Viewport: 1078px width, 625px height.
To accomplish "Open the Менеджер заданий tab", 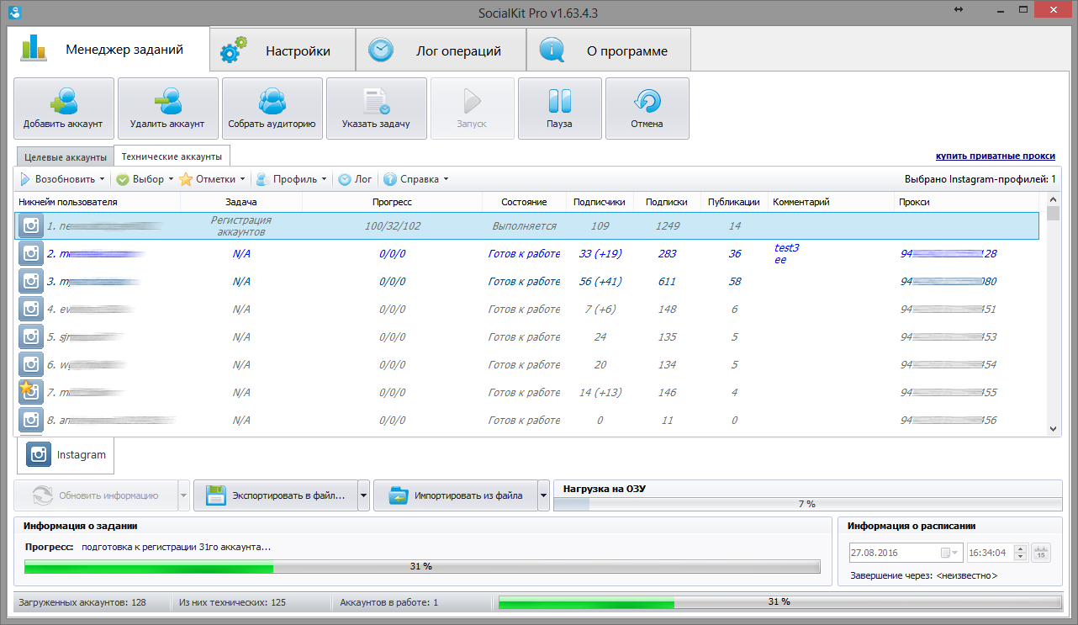I will click(x=108, y=49).
